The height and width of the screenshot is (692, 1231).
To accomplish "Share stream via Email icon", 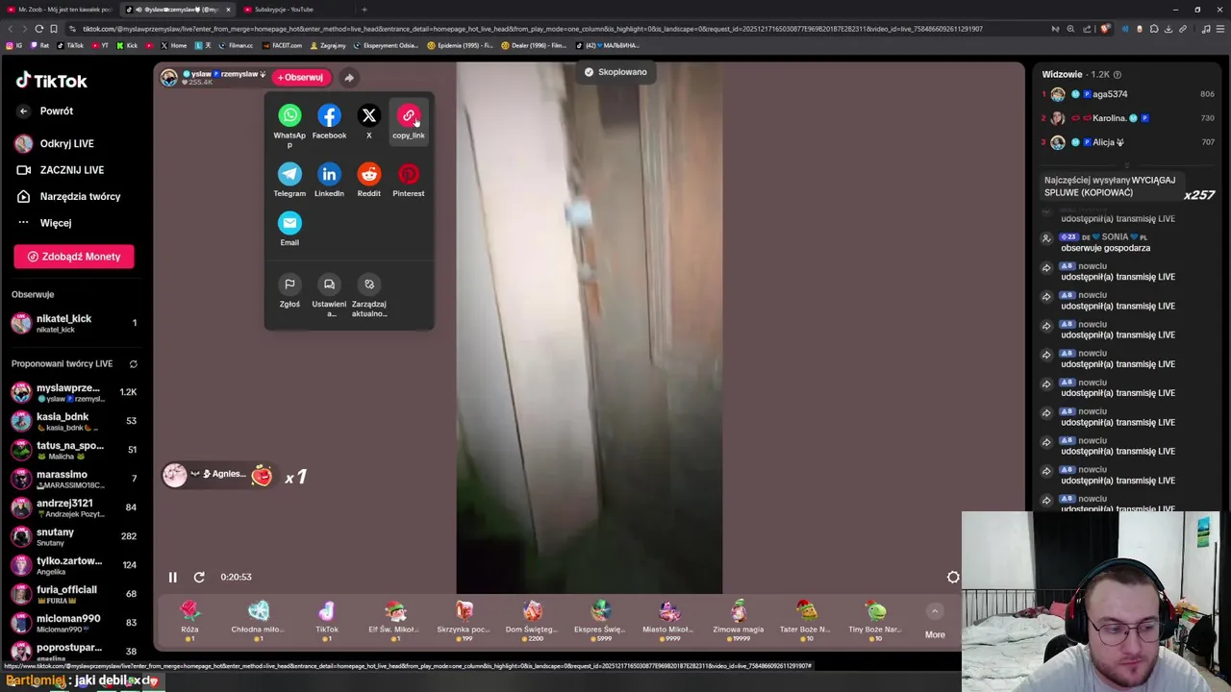I will coord(289,223).
